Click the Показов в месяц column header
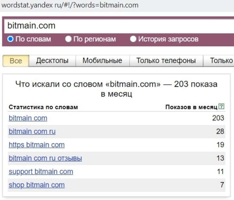 191,107
